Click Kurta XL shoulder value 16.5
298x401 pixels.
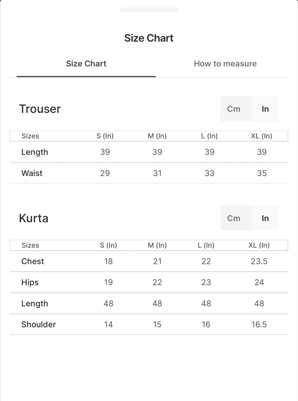click(259, 325)
